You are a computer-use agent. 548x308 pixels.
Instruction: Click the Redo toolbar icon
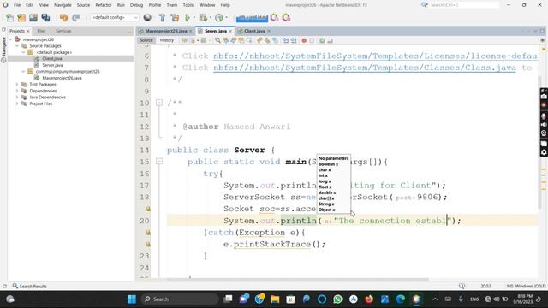point(76,17)
